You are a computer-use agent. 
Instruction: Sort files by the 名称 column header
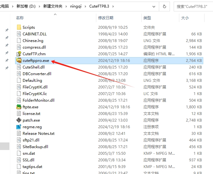(20, 18)
